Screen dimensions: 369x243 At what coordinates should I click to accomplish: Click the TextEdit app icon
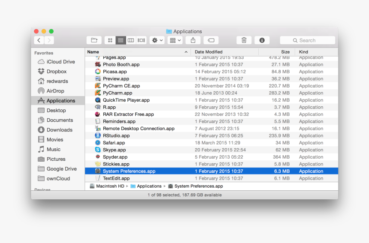coord(98,178)
